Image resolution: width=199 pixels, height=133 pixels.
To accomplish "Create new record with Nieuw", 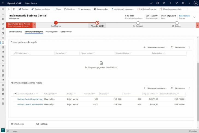I will coord(57,9).
